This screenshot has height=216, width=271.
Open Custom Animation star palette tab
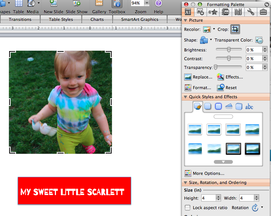[213, 12]
